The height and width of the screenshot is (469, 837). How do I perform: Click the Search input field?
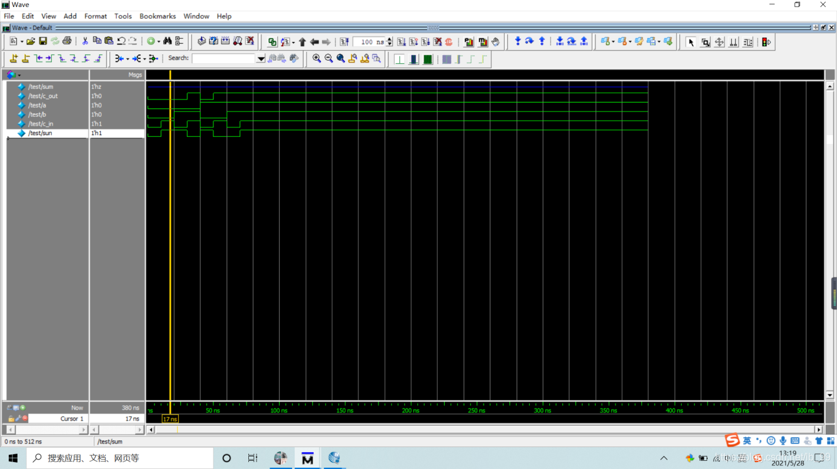coord(224,58)
